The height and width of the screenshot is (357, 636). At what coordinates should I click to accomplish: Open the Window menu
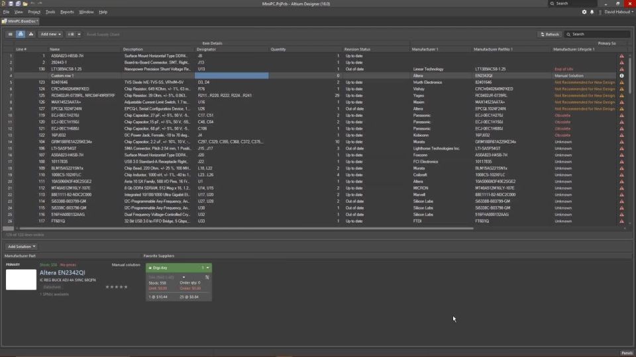coord(86,12)
